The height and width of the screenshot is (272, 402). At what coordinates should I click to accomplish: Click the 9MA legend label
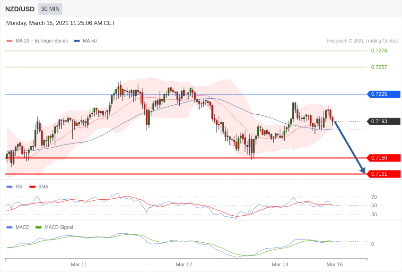pos(44,187)
